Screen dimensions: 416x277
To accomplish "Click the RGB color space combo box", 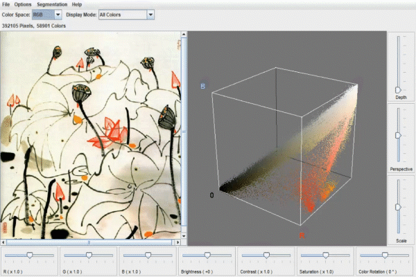I will (x=47, y=15).
